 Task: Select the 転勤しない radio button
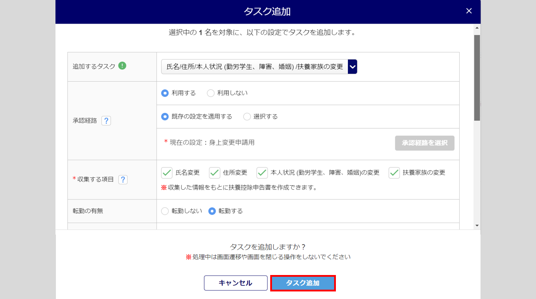tap(165, 211)
